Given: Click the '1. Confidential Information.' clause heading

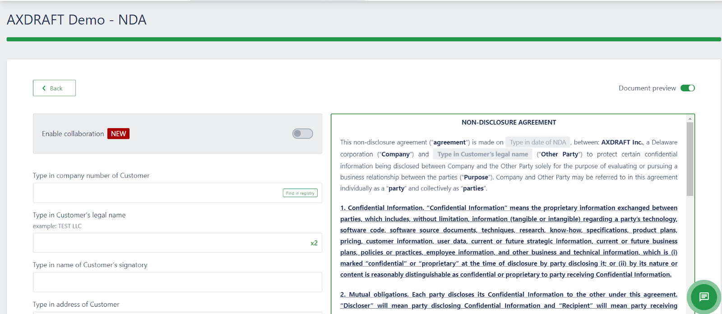Looking at the screenshot, I should [382, 208].
